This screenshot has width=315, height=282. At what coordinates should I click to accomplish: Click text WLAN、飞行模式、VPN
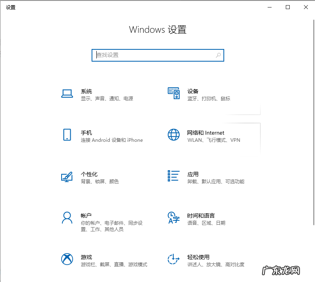pyautogui.click(x=214, y=140)
